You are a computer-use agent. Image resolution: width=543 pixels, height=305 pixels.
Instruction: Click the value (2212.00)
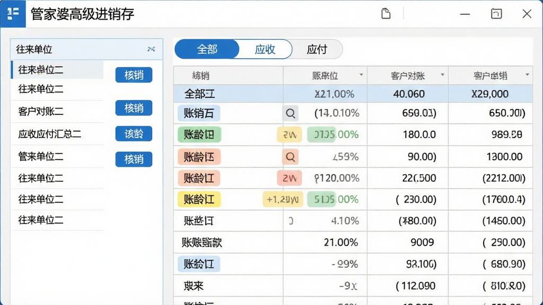pyautogui.click(x=504, y=178)
